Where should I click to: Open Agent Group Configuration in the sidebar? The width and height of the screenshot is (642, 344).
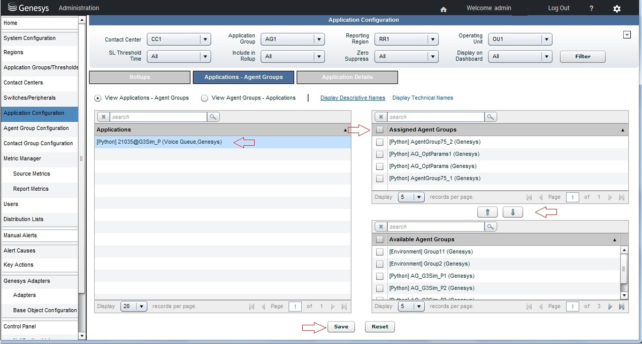(40, 129)
